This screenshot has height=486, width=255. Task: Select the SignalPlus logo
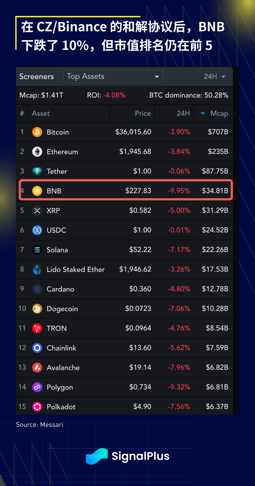(127, 456)
